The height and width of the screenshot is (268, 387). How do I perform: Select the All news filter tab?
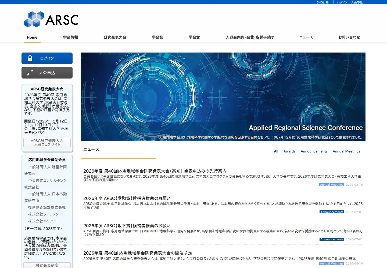pos(276,151)
